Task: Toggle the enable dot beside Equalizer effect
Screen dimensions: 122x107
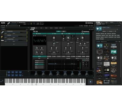Action: point(44,64)
